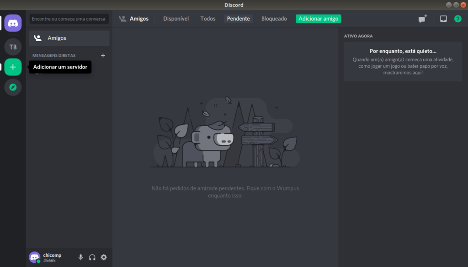Image resolution: width=468 pixels, height=267 pixels.
Task: Toggle the Amigos friends view
Action: [x=134, y=18]
